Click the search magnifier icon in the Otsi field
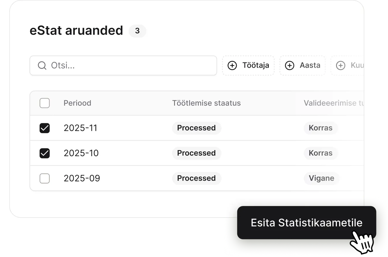388x257 pixels. click(42, 66)
